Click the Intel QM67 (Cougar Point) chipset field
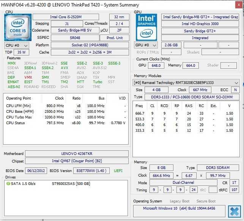The height and width of the screenshot is (221, 244). [x=77, y=161]
